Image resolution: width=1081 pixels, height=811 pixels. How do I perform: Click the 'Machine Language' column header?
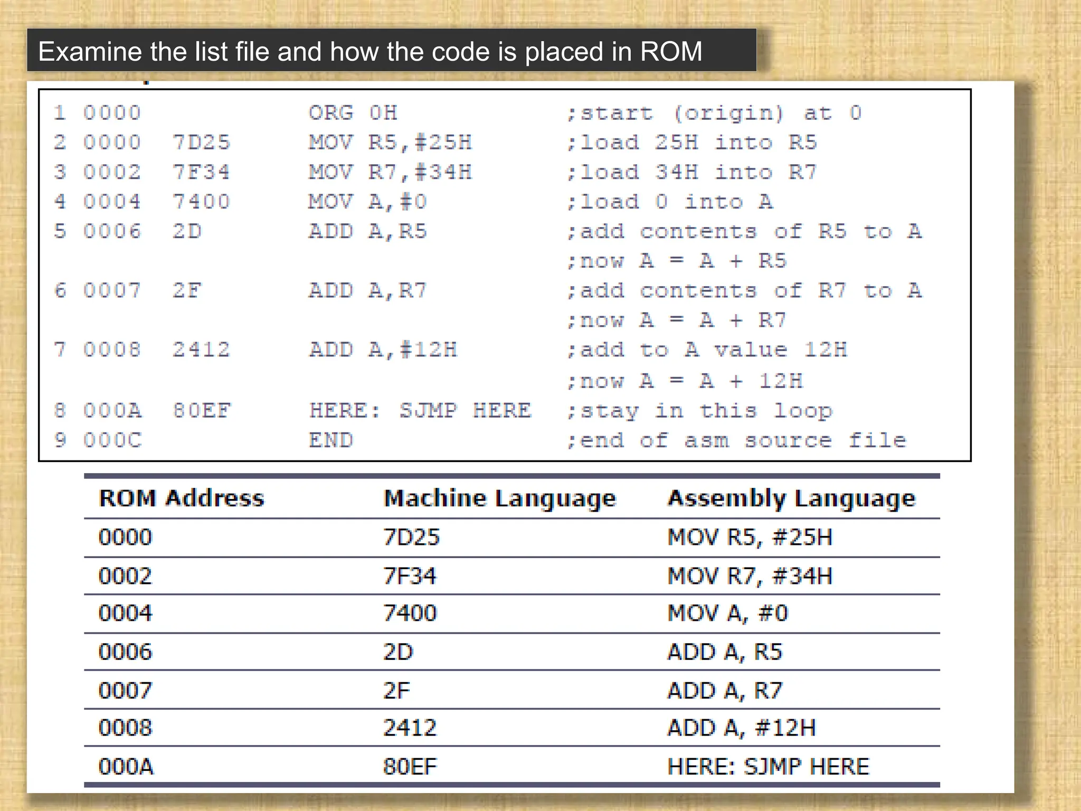[500, 499]
